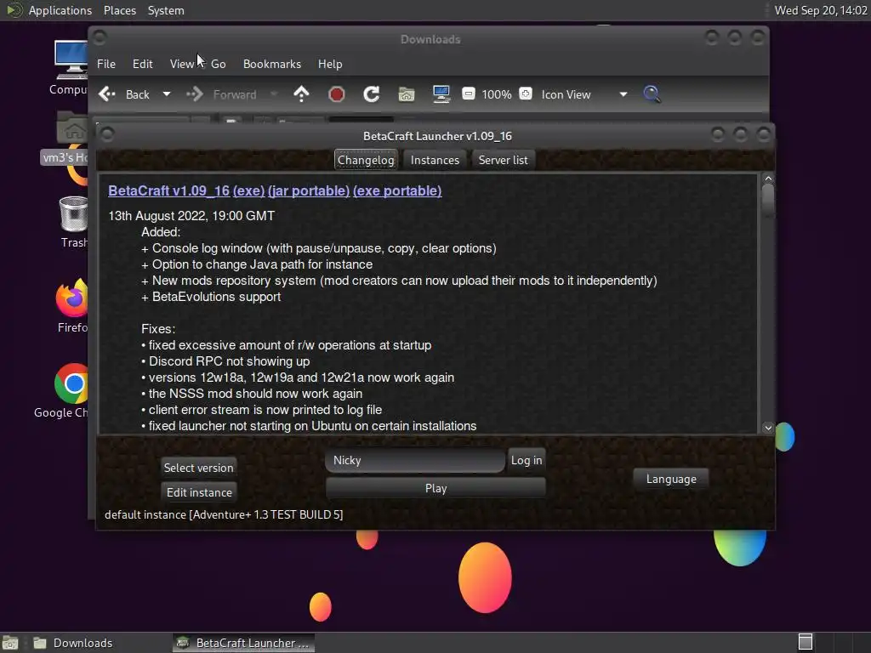Switch to BetaCraft Launcher taskbar entry

pos(243,643)
